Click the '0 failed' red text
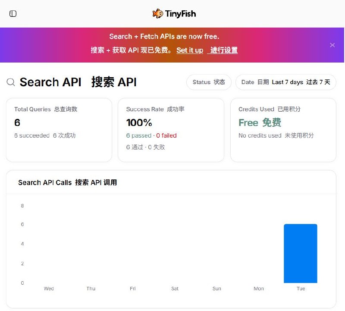This screenshot has width=345, height=311. [x=166, y=135]
